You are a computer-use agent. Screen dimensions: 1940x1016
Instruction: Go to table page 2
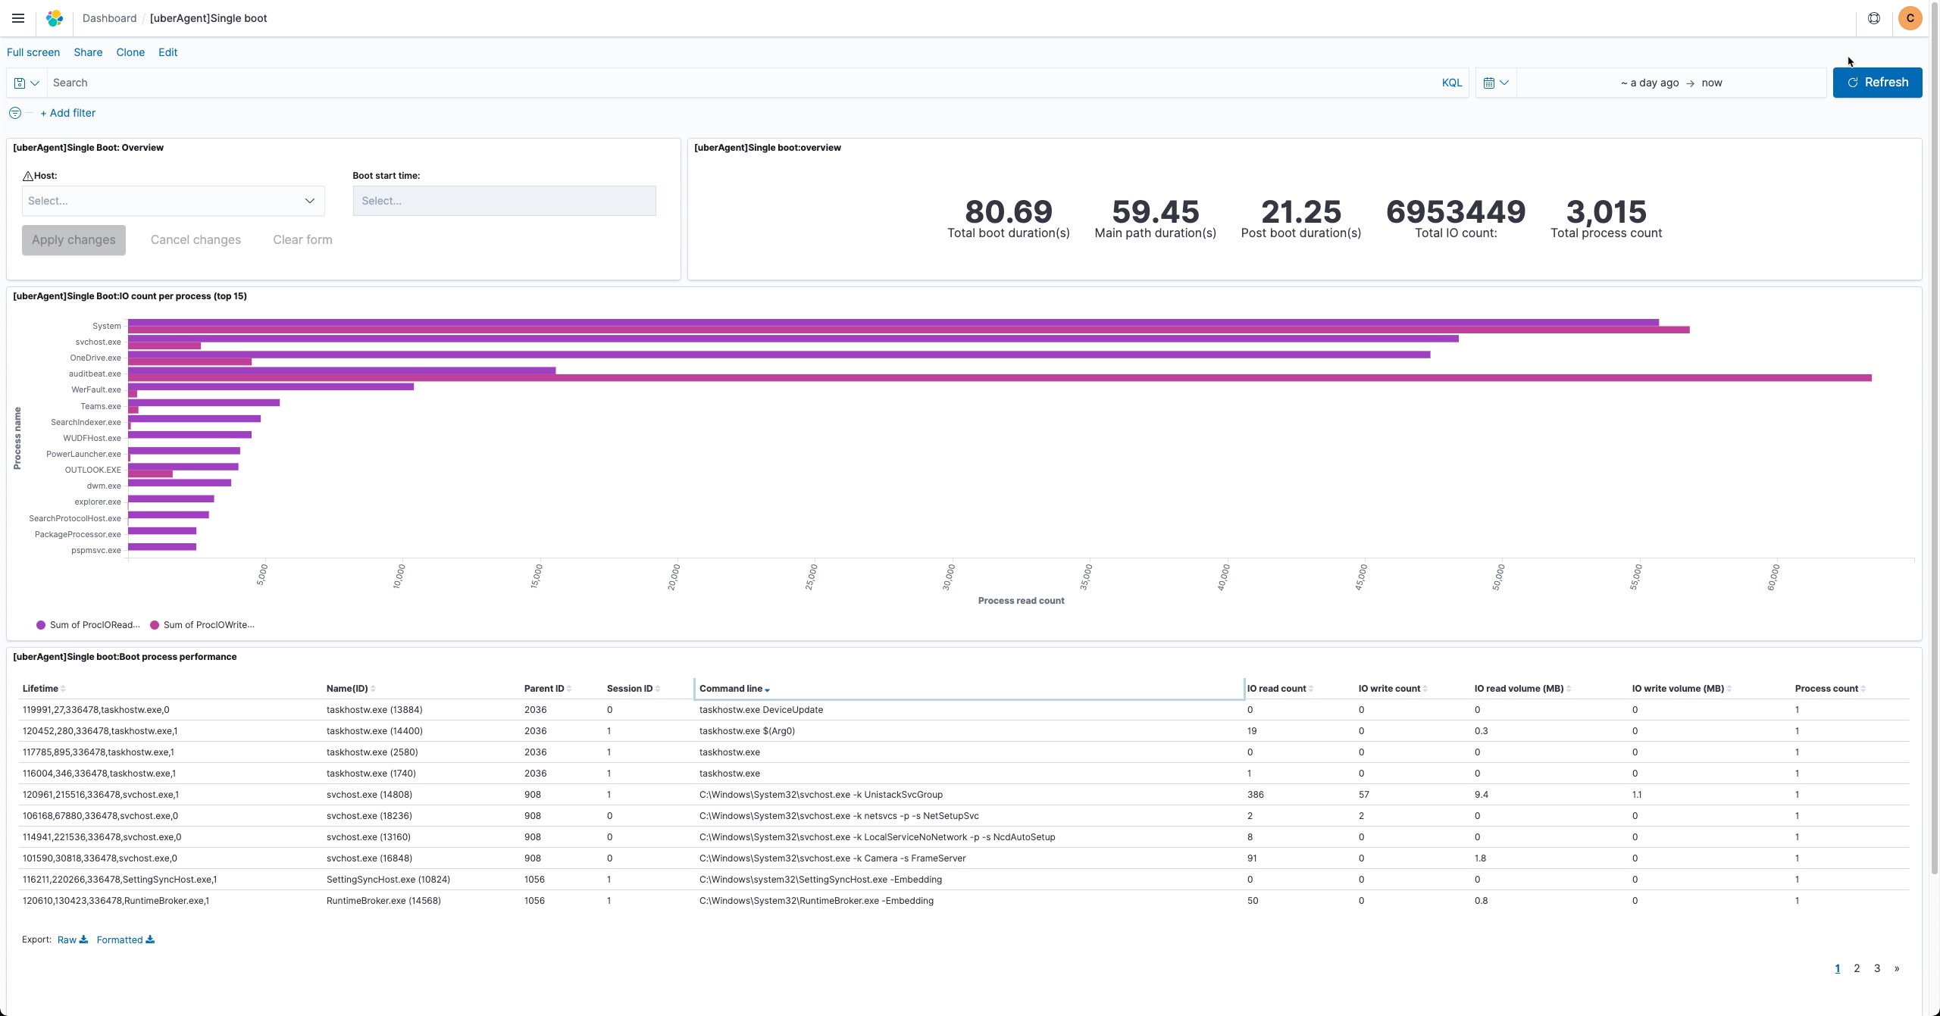click(1857, 968)
